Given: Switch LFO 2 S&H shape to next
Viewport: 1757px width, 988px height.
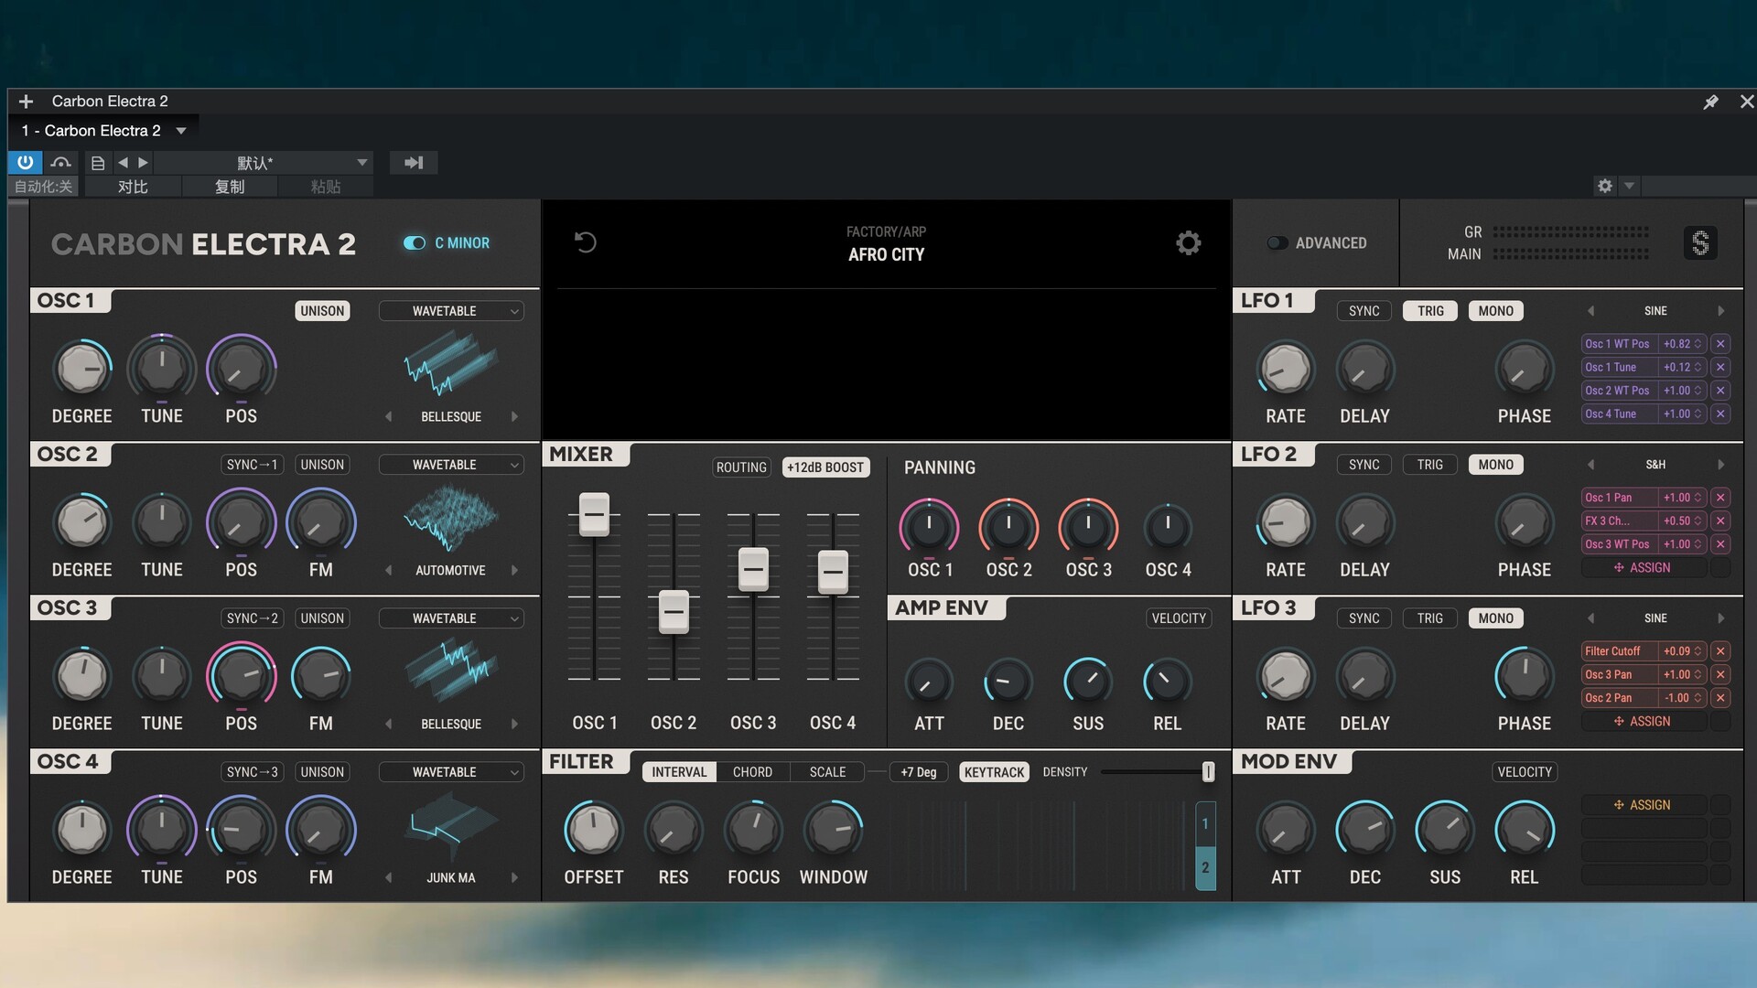Looking at the screenshot, I should coord(1721,465).
